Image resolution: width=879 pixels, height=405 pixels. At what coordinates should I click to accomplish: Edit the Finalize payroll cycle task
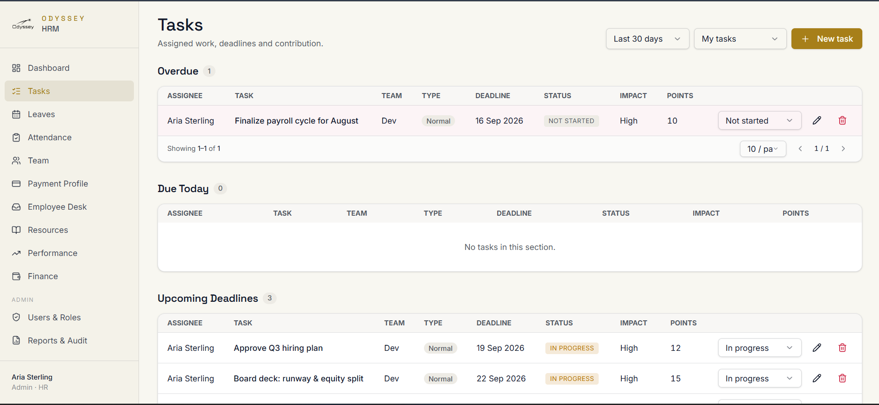pos(817,120)
